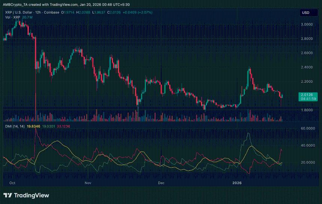The width and height of the screenshot is (322, 204).
Task: Click the USD currency button
Action: (x=309, y=13)
